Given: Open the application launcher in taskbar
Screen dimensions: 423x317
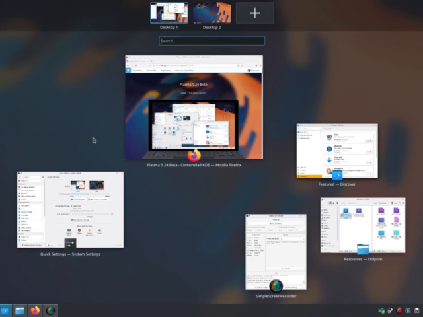Looking at the screenshot, I should click(x=5, y=310).
